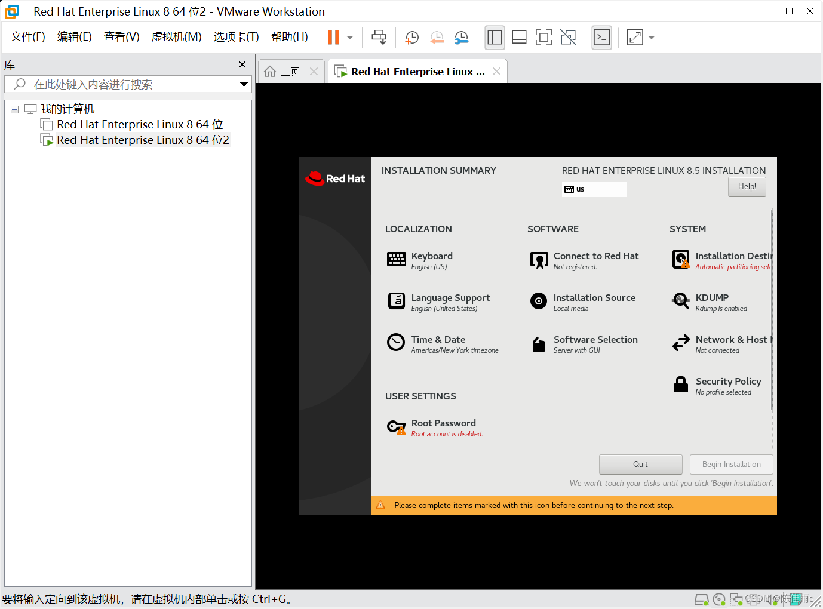Open the 虚拟机(M) menu
The image size is (823, 609).
(177, 37)
